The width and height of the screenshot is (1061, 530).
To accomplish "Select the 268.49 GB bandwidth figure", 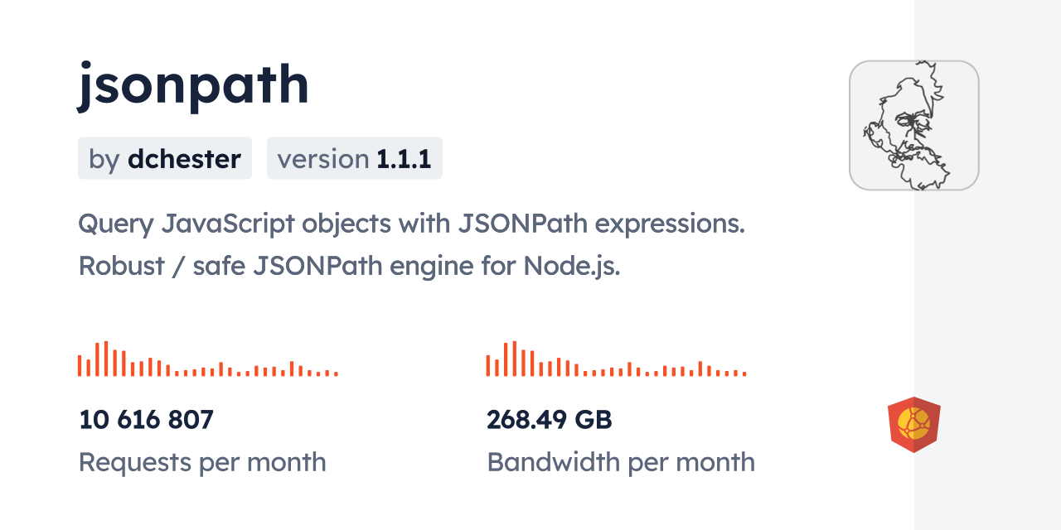I will [549, 420].
